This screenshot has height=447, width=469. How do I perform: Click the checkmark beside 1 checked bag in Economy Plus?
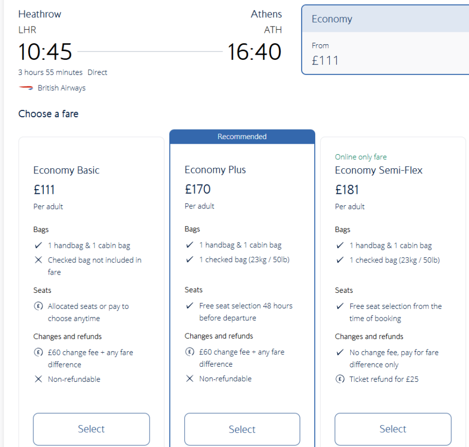pos(190,259)
